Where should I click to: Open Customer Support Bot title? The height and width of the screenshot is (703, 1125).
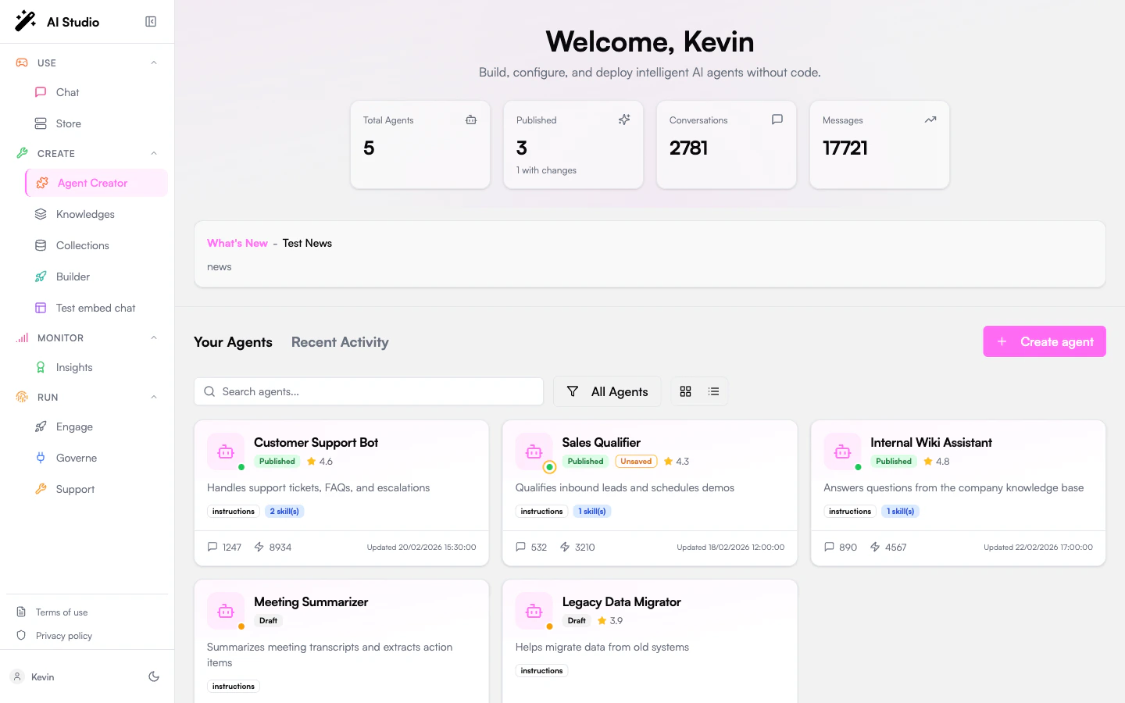click(x=316, y=442)
